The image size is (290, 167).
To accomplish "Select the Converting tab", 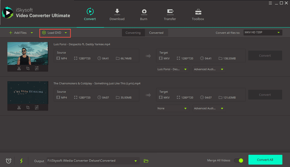I will (x=133, y=33).
